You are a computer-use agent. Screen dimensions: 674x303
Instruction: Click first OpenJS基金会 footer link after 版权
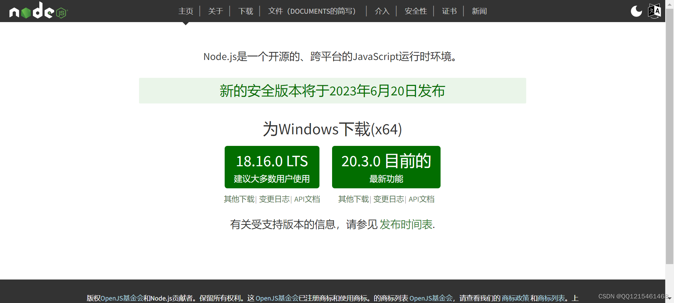(x=122, y=298)
